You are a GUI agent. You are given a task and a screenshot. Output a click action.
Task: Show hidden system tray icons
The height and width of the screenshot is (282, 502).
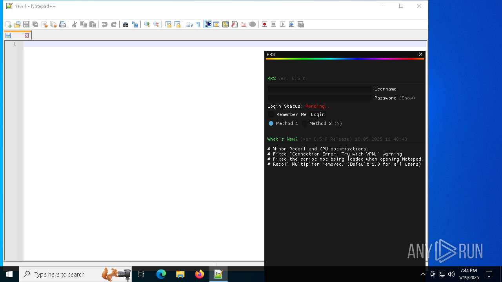pos(423,274)
